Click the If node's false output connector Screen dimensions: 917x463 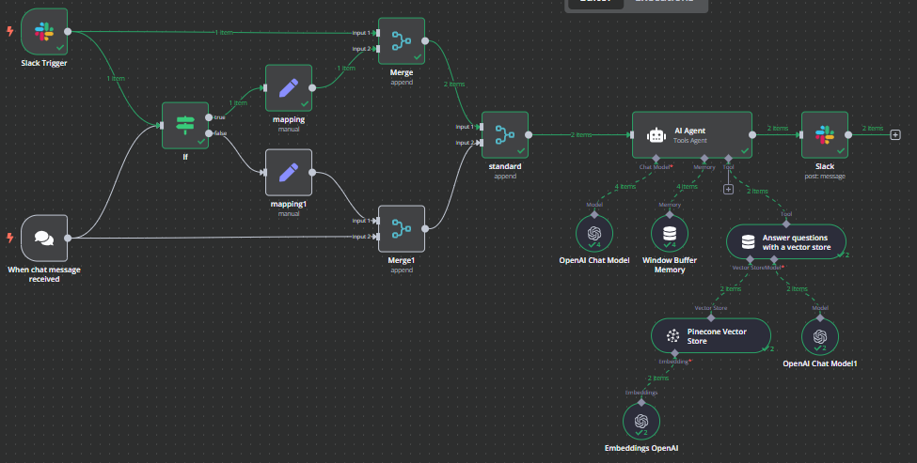(208, 133)
